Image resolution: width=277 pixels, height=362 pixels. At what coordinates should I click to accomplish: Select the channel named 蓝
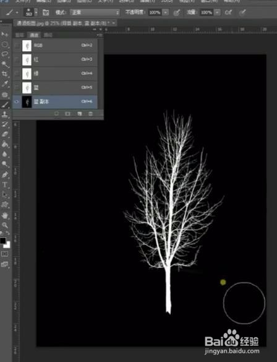55,87
